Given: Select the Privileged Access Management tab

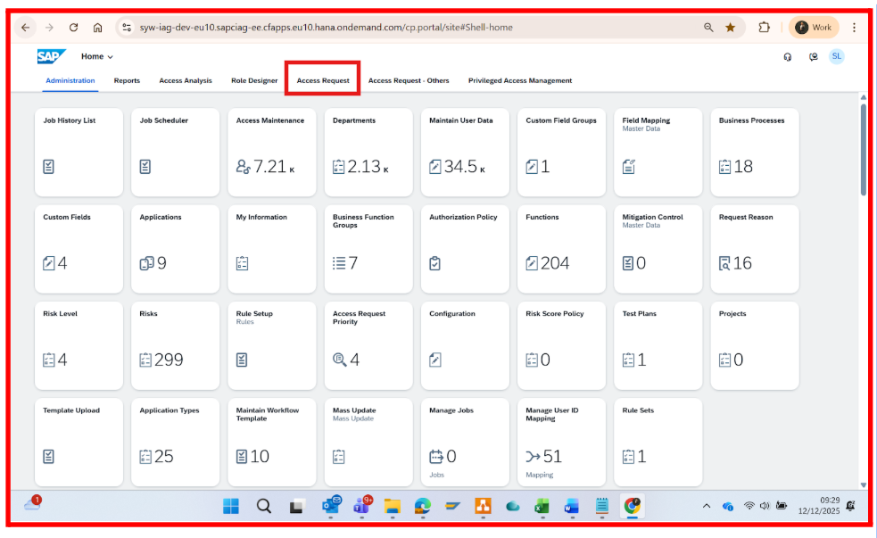Looking at the screenshot, I should 520,80.
